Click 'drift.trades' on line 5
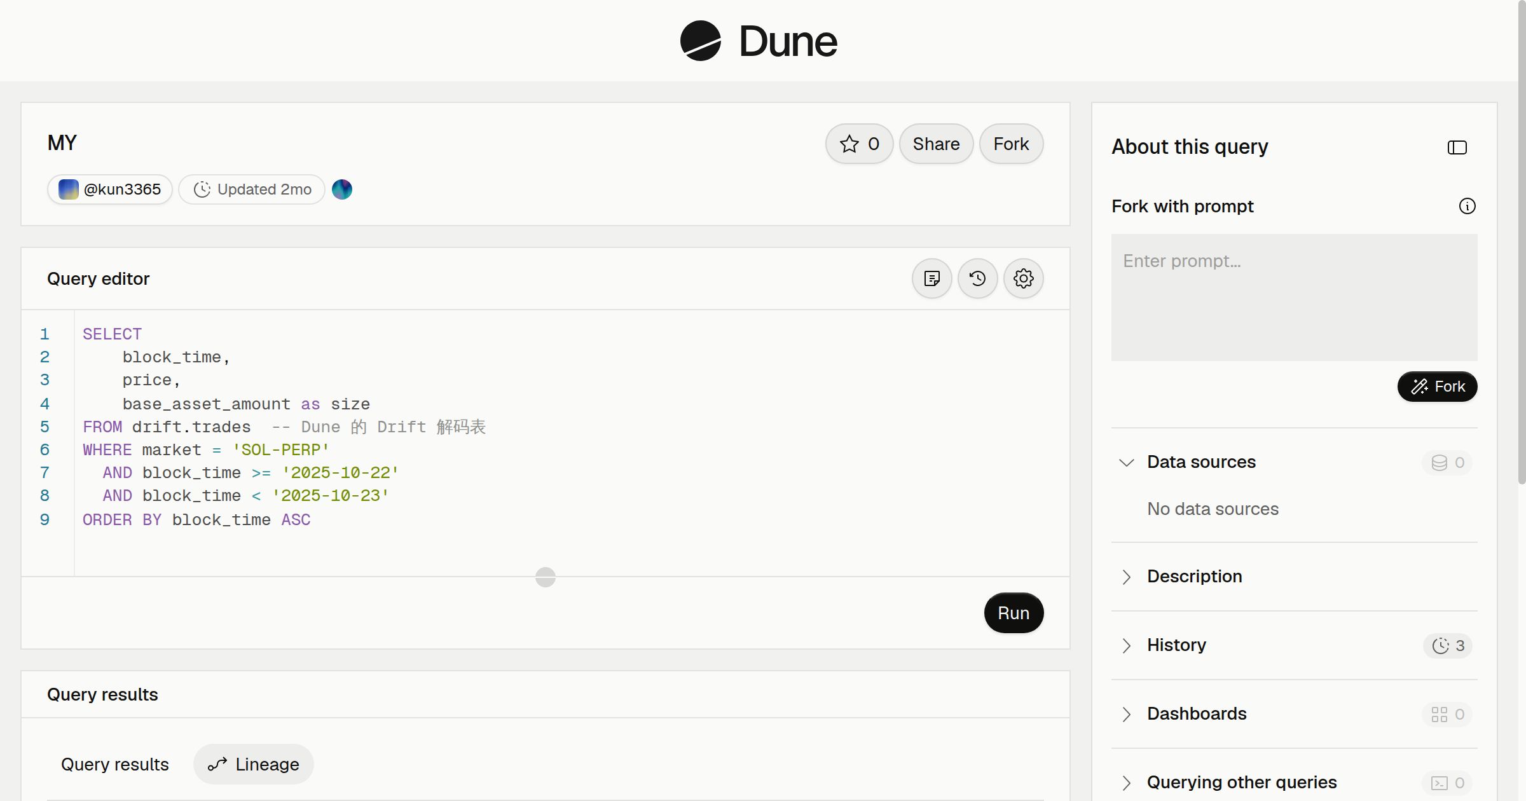The image size is (1526, 801). 191,427
